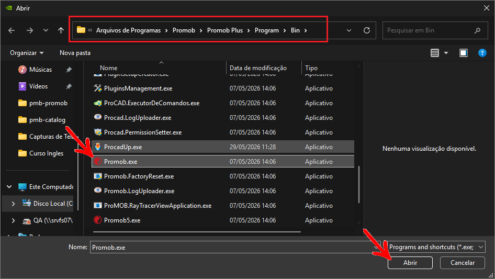Open the file type filter combo box
This screenshot has width=495, height=279.
[436, 247]
